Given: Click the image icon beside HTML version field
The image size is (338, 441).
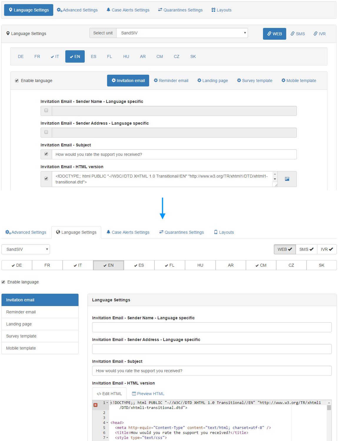Looking at the screenshot, I should (x=287, y=179).
